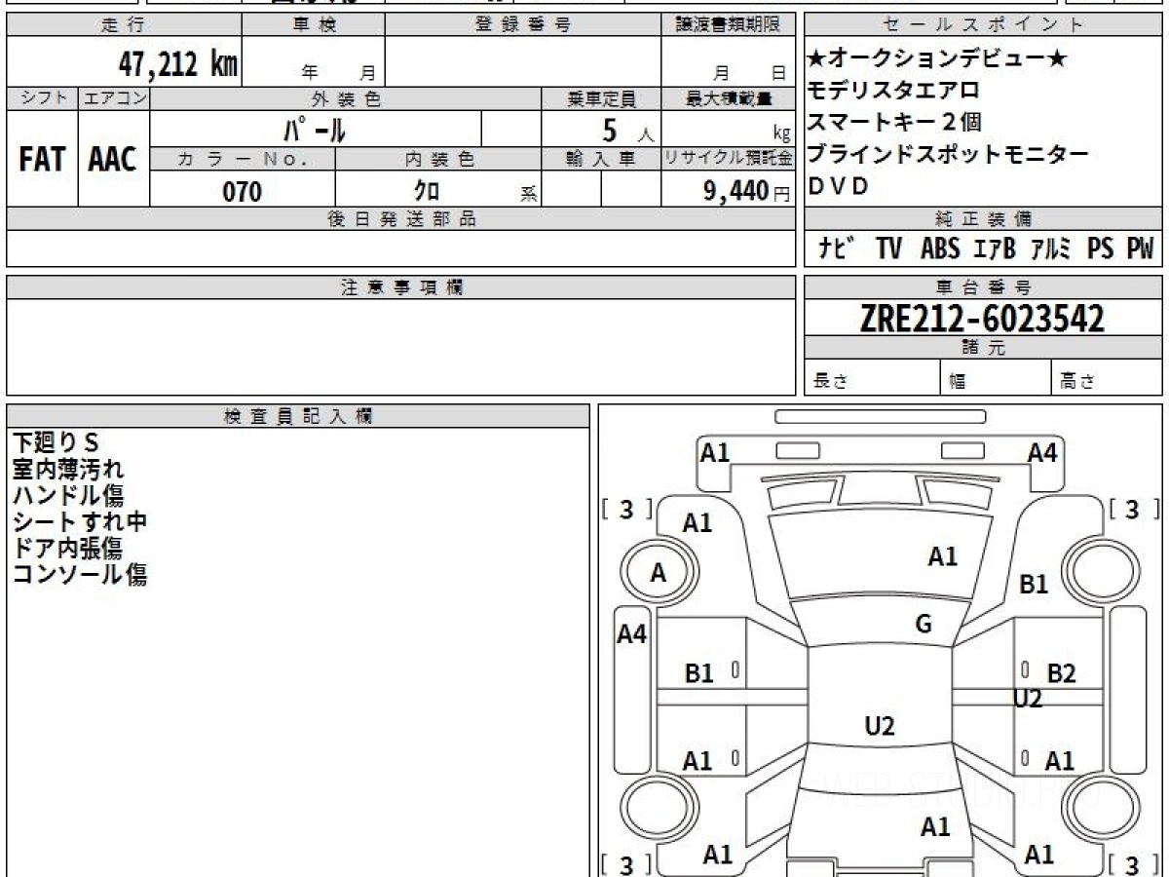Click the 47,212 km mileage value

(178, 64)
